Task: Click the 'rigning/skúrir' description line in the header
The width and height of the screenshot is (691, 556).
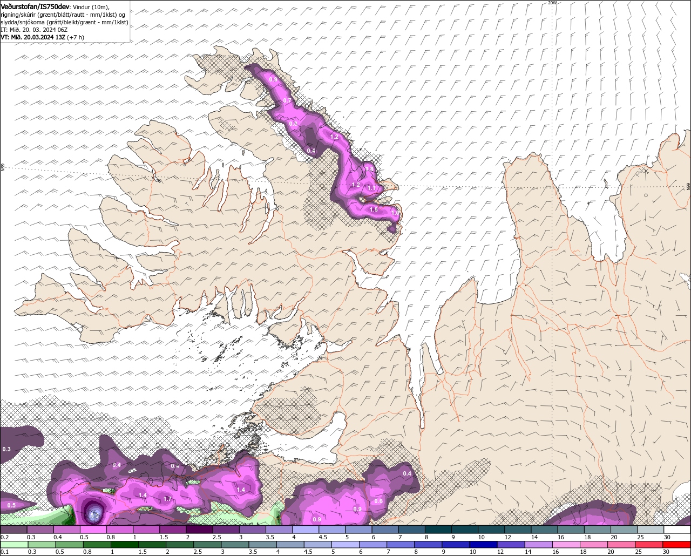Action: click(63, 15)
